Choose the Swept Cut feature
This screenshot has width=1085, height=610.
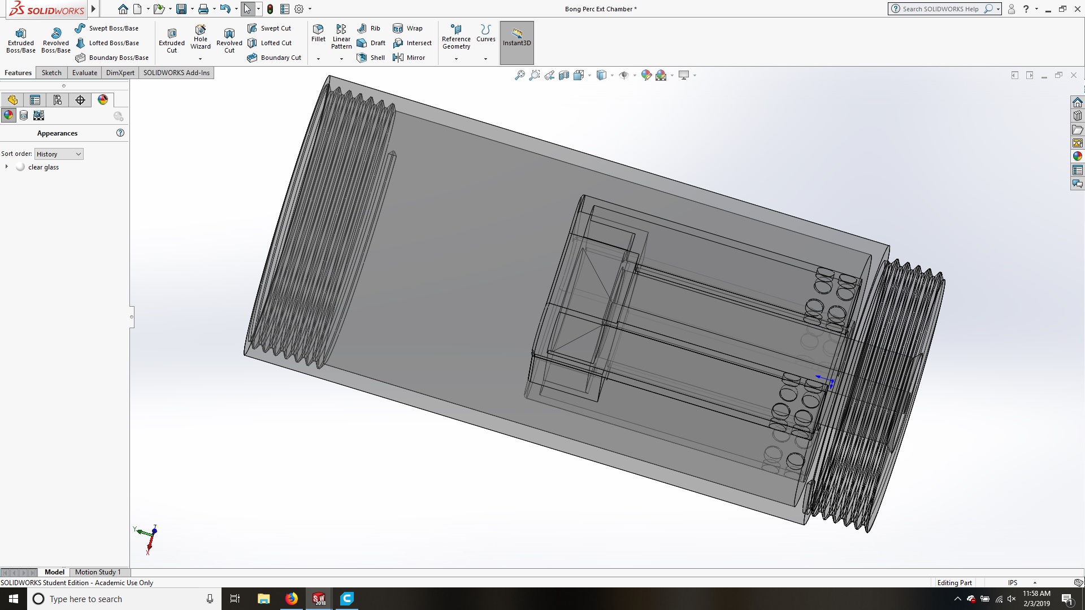(270, 28)
